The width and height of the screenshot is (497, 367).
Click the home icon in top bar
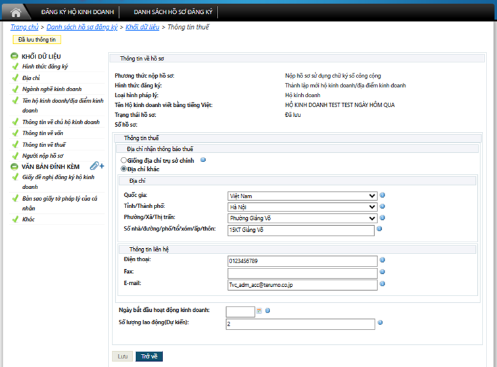16,11
